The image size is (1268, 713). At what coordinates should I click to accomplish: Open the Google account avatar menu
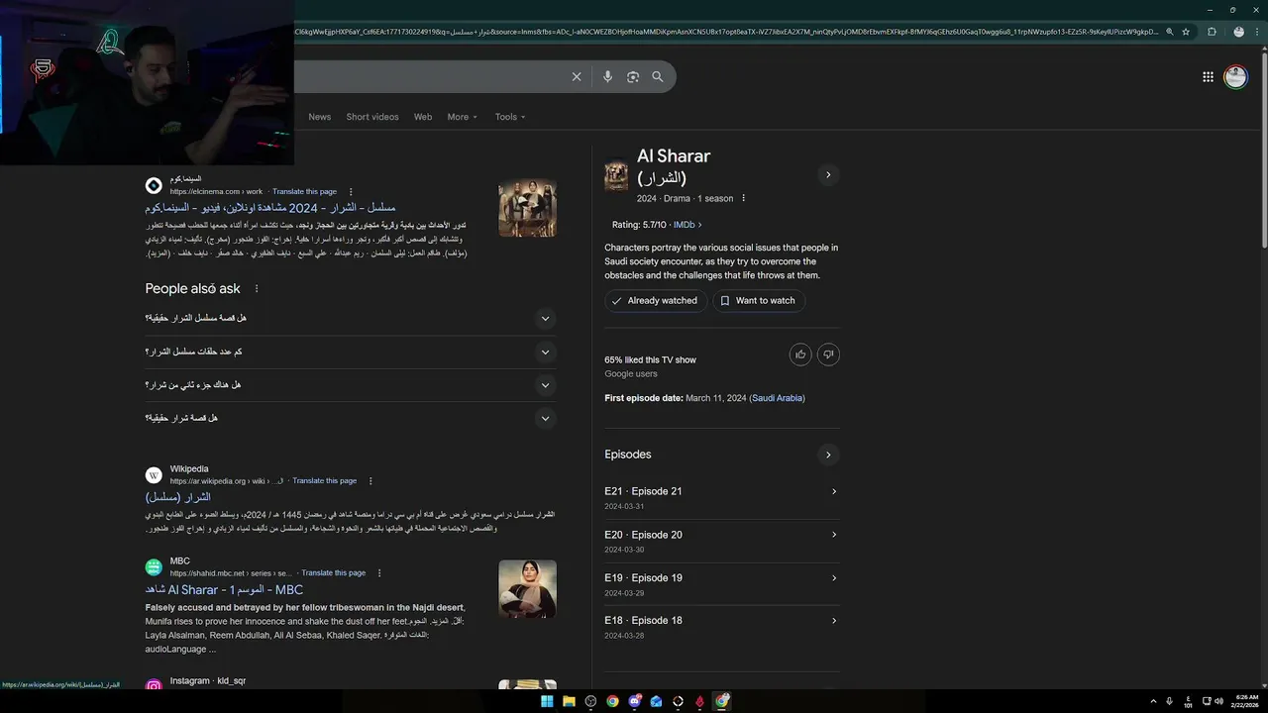(x=1235, y=77)
